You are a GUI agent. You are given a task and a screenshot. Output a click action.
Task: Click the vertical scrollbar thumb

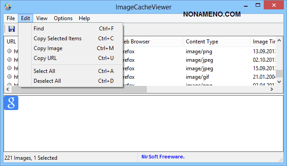click(x=279, y=74)
